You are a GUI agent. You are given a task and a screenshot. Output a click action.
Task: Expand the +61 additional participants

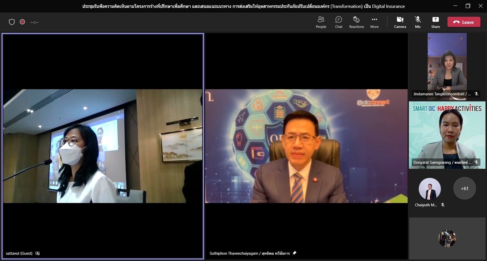[x=464, y=188]
